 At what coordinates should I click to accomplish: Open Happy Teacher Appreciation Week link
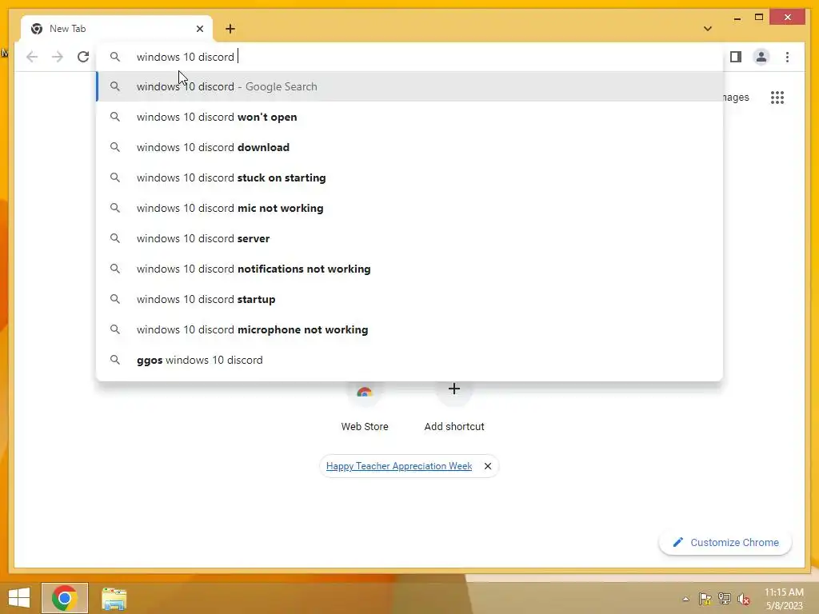399,466
